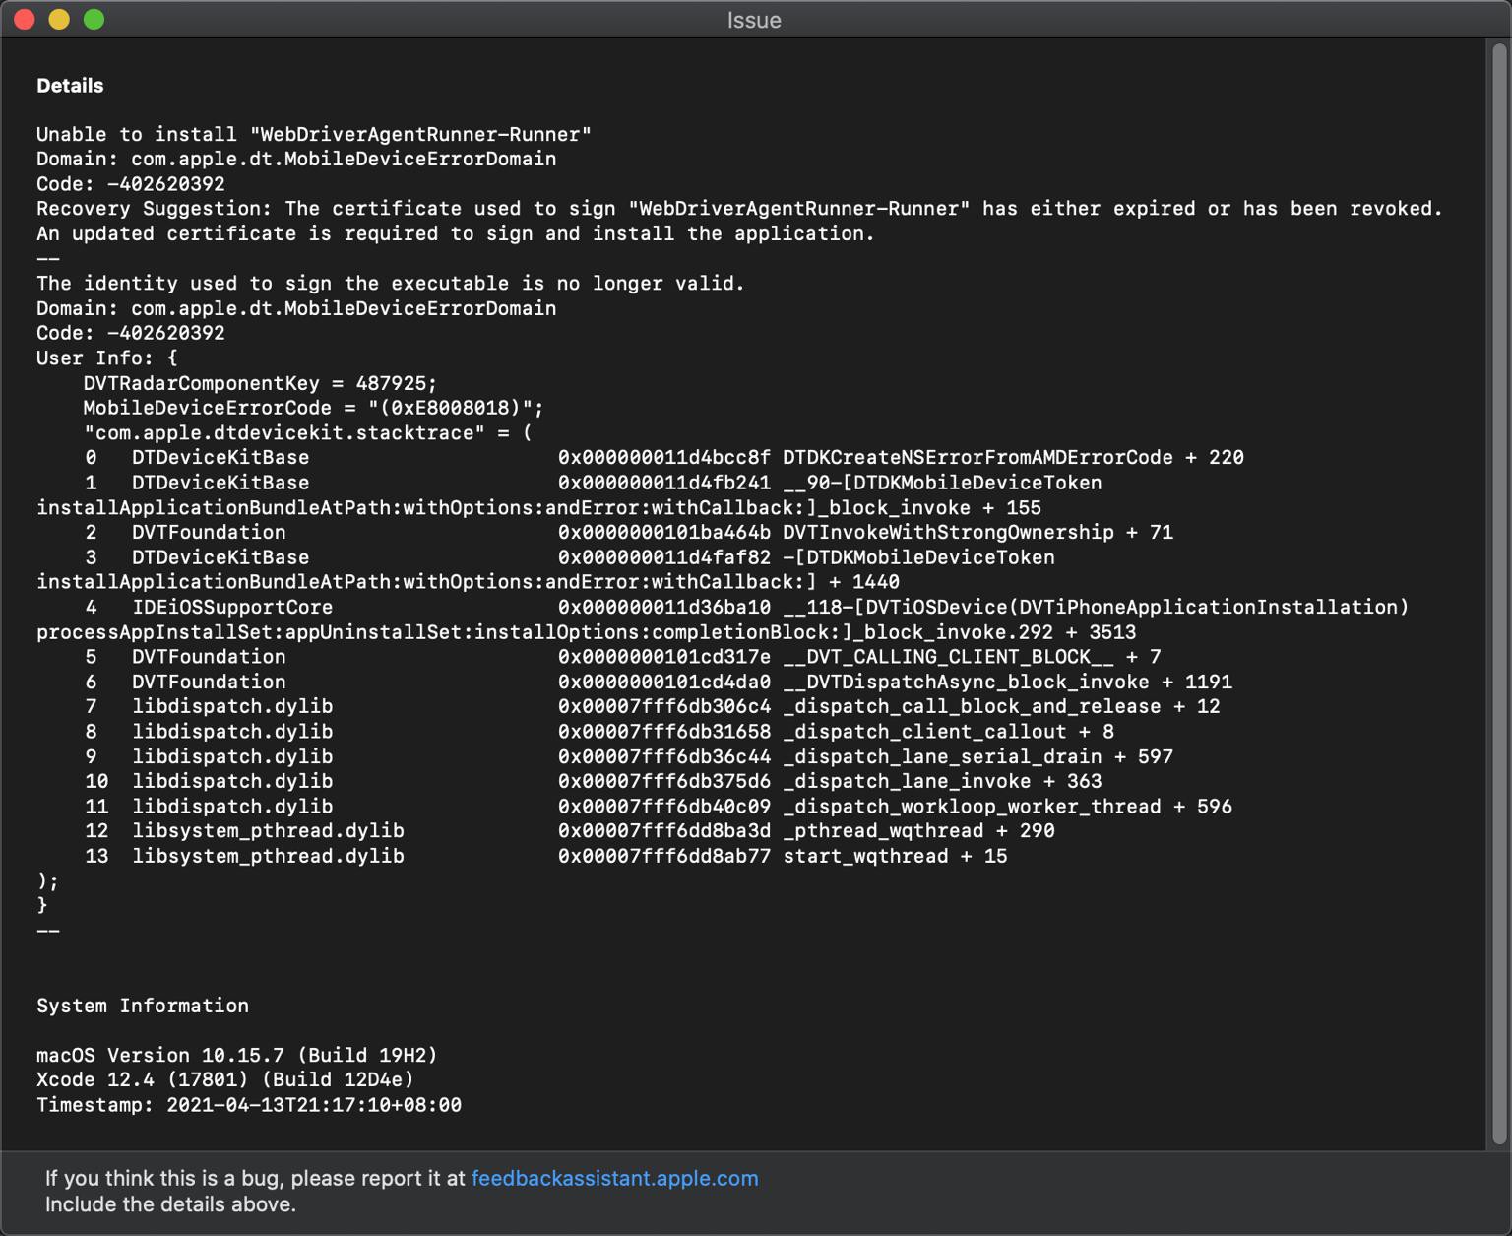Click stack frame 0 DTDKCreateNSErrorFromAMDErrorCode
Image resolution: width=1512 pixels, height=1236 pixels.
[x=664, y=458]
